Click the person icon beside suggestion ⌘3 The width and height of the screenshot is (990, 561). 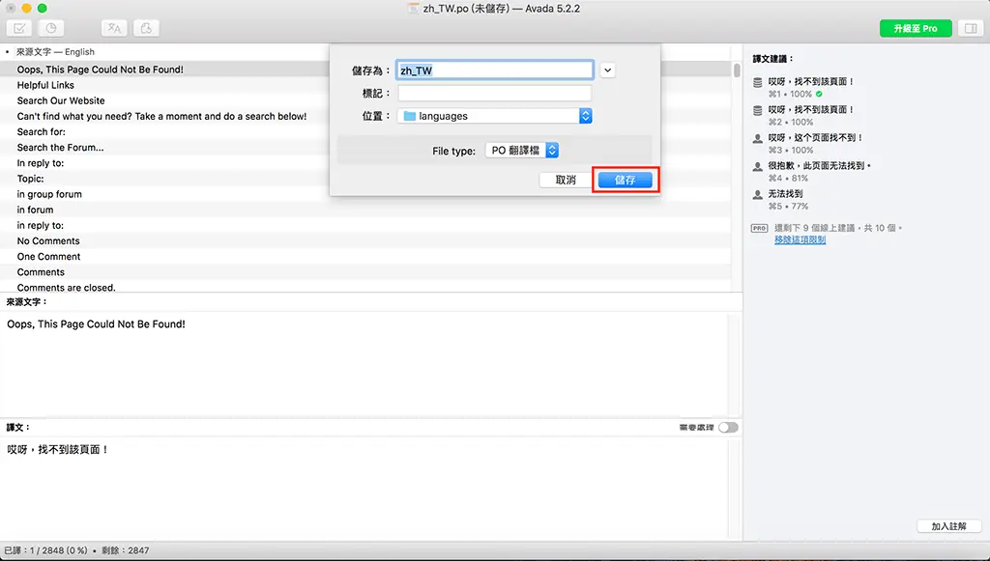coord(758,139)
